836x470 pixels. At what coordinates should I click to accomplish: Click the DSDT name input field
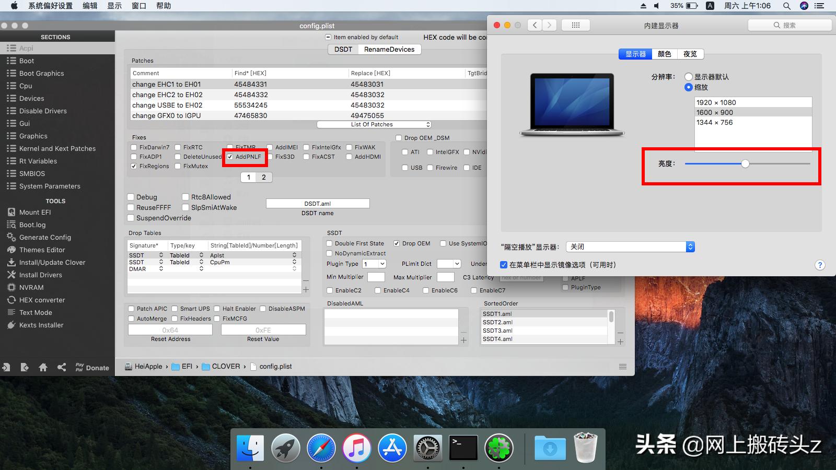click(317, 203)
